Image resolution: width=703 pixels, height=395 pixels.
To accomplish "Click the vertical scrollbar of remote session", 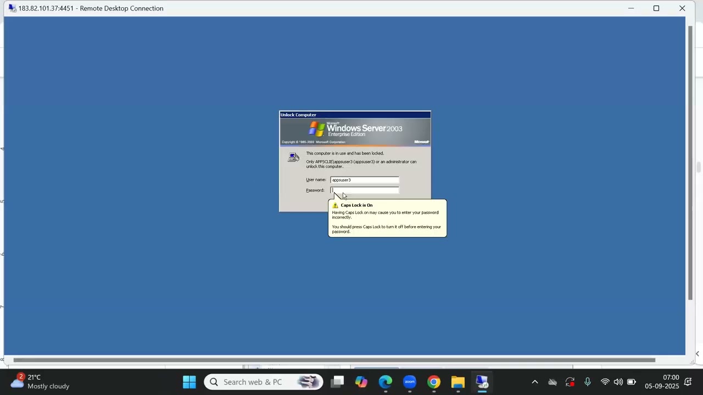I will tap(690, 162).
